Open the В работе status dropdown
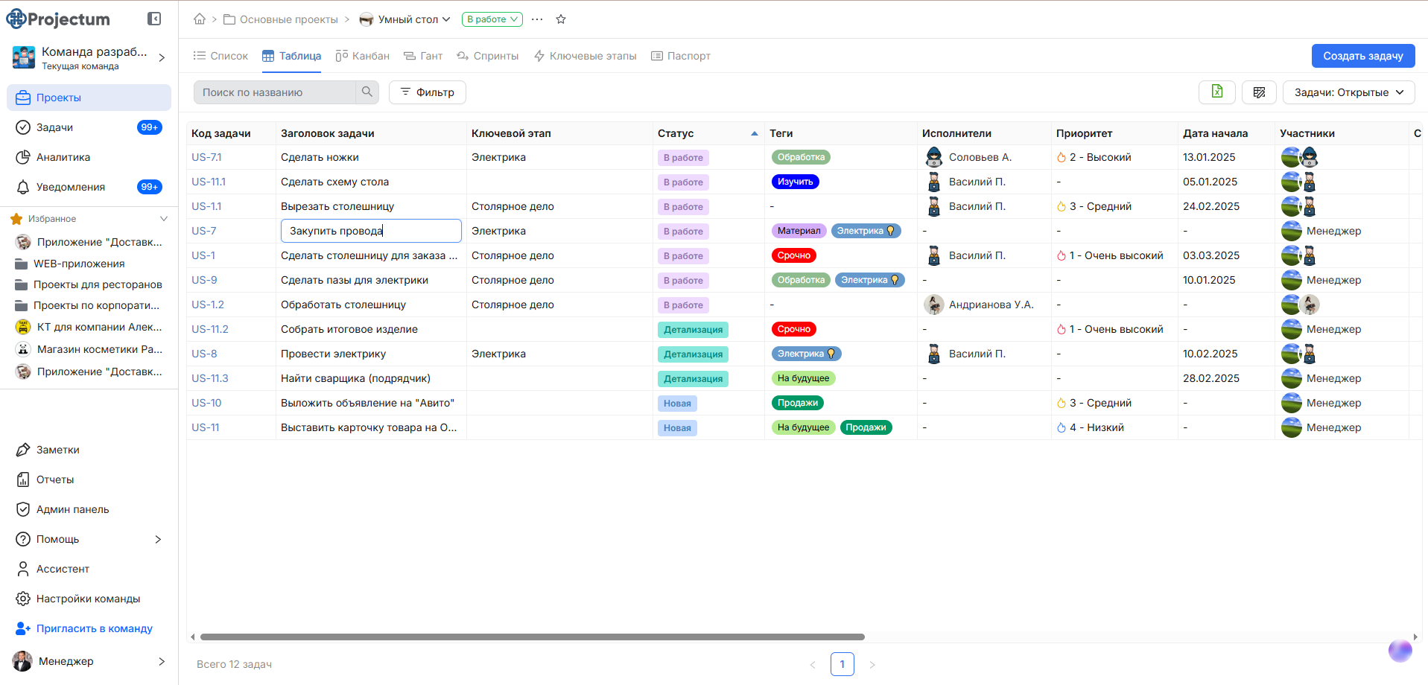1428x685 pixels. [492, 19]
